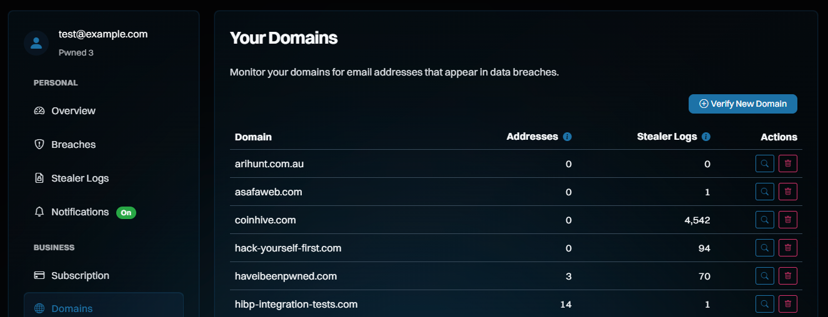Open the Domains sidebar item
828x317 pixels.
click(72, 308)
